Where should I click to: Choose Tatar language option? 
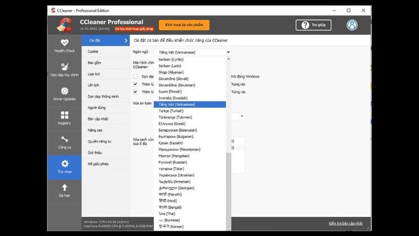click(x=190, y=169)
